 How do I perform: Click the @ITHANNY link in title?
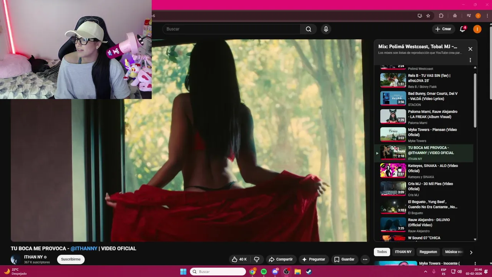point(84,249)
